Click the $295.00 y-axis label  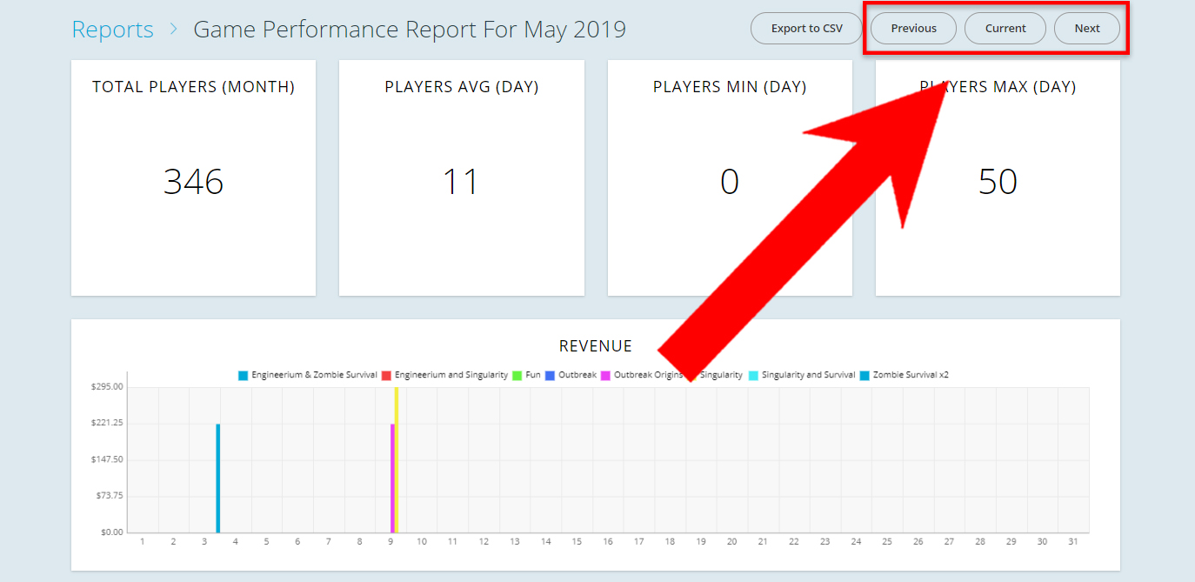pyautogui.click(x=107, y=387)
